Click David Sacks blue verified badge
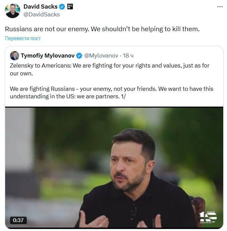The image size is (227, 231). pyautogui.click(x=62, y=7)
